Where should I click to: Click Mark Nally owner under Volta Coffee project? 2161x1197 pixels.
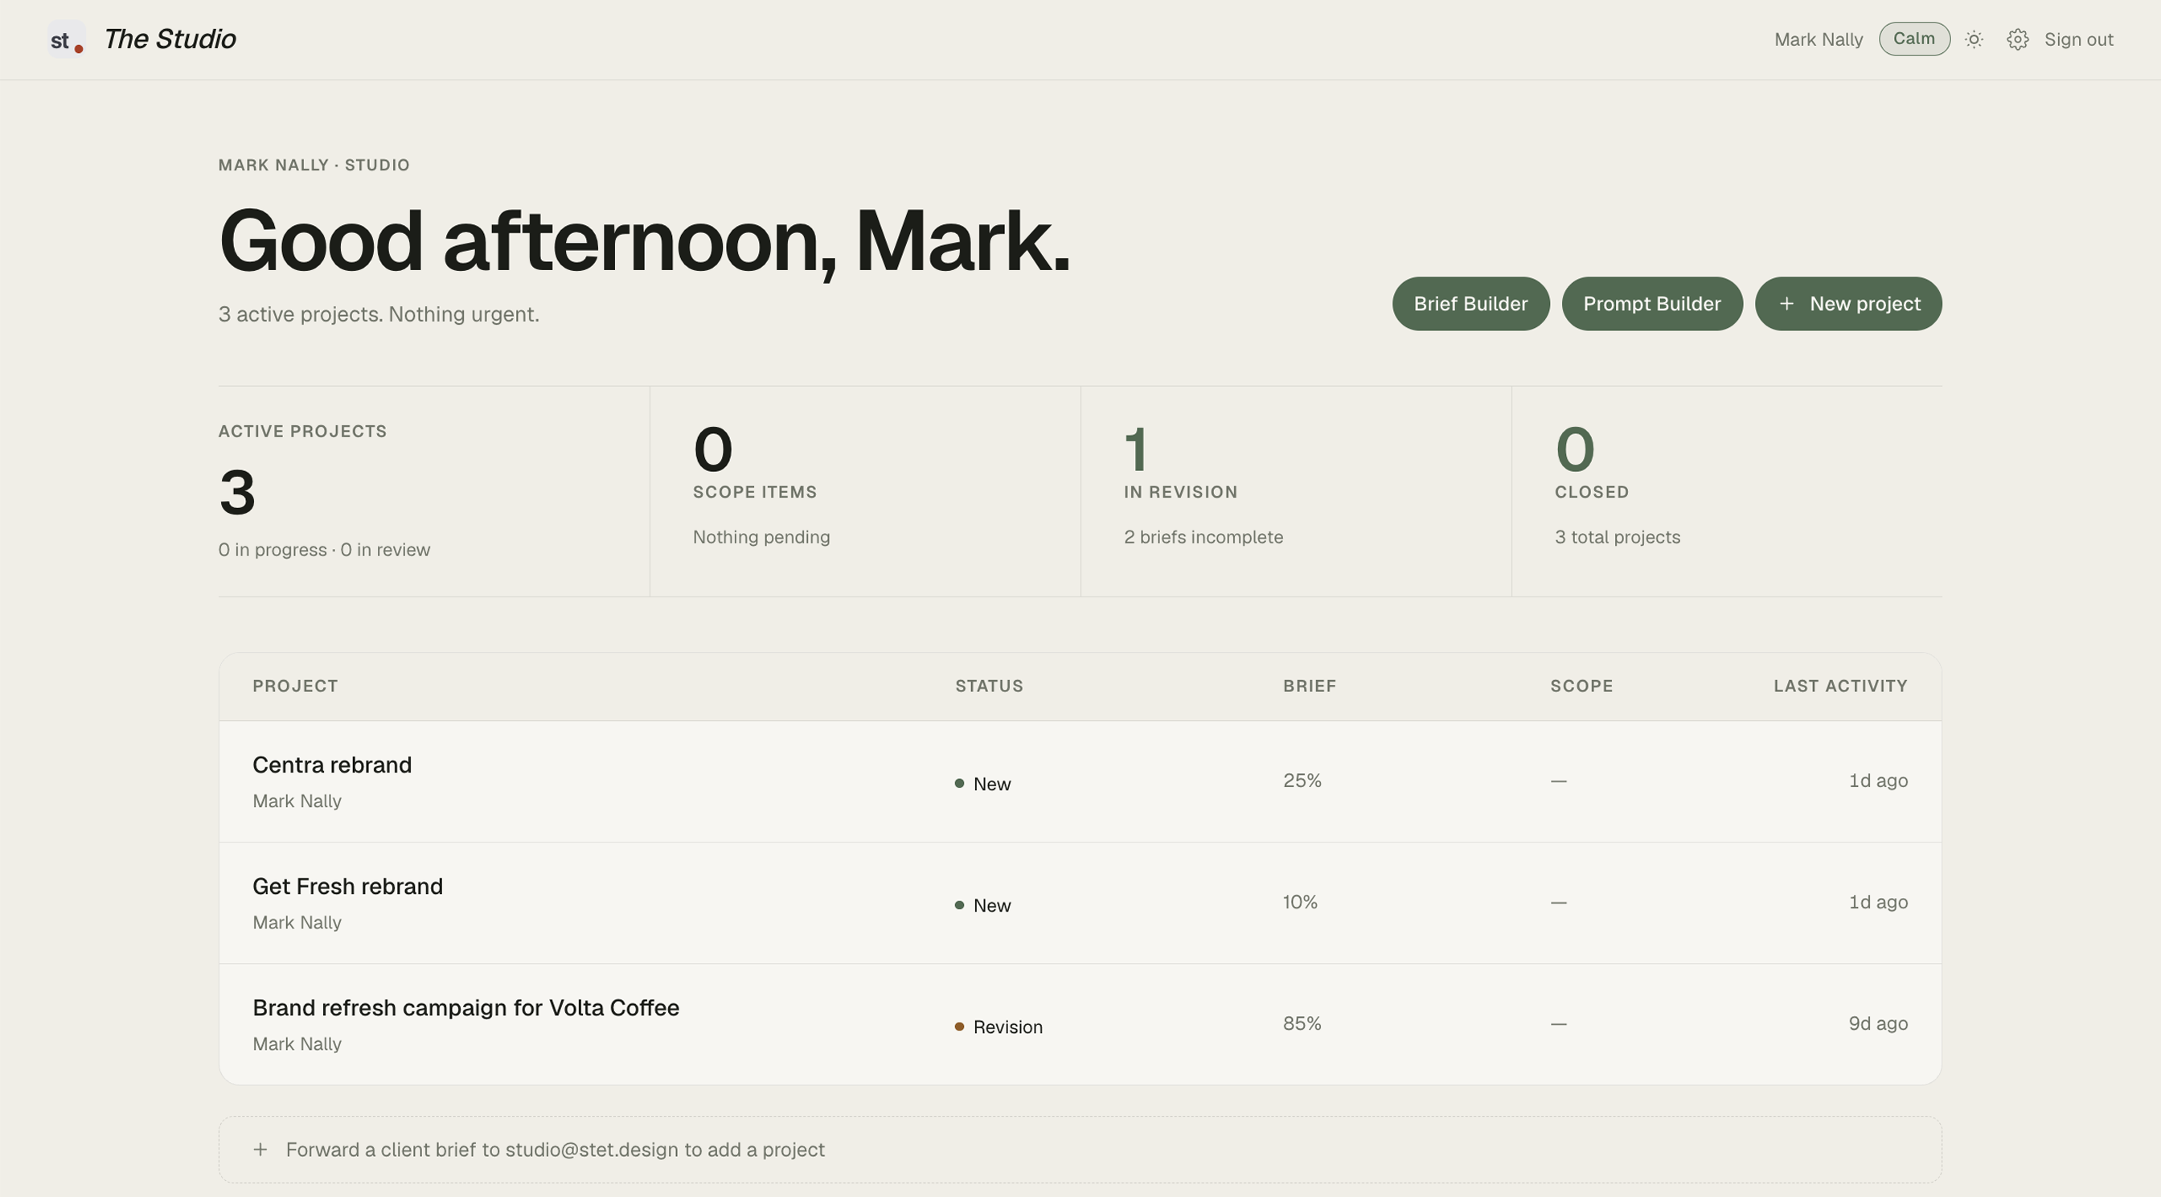tap(297, 1044)
